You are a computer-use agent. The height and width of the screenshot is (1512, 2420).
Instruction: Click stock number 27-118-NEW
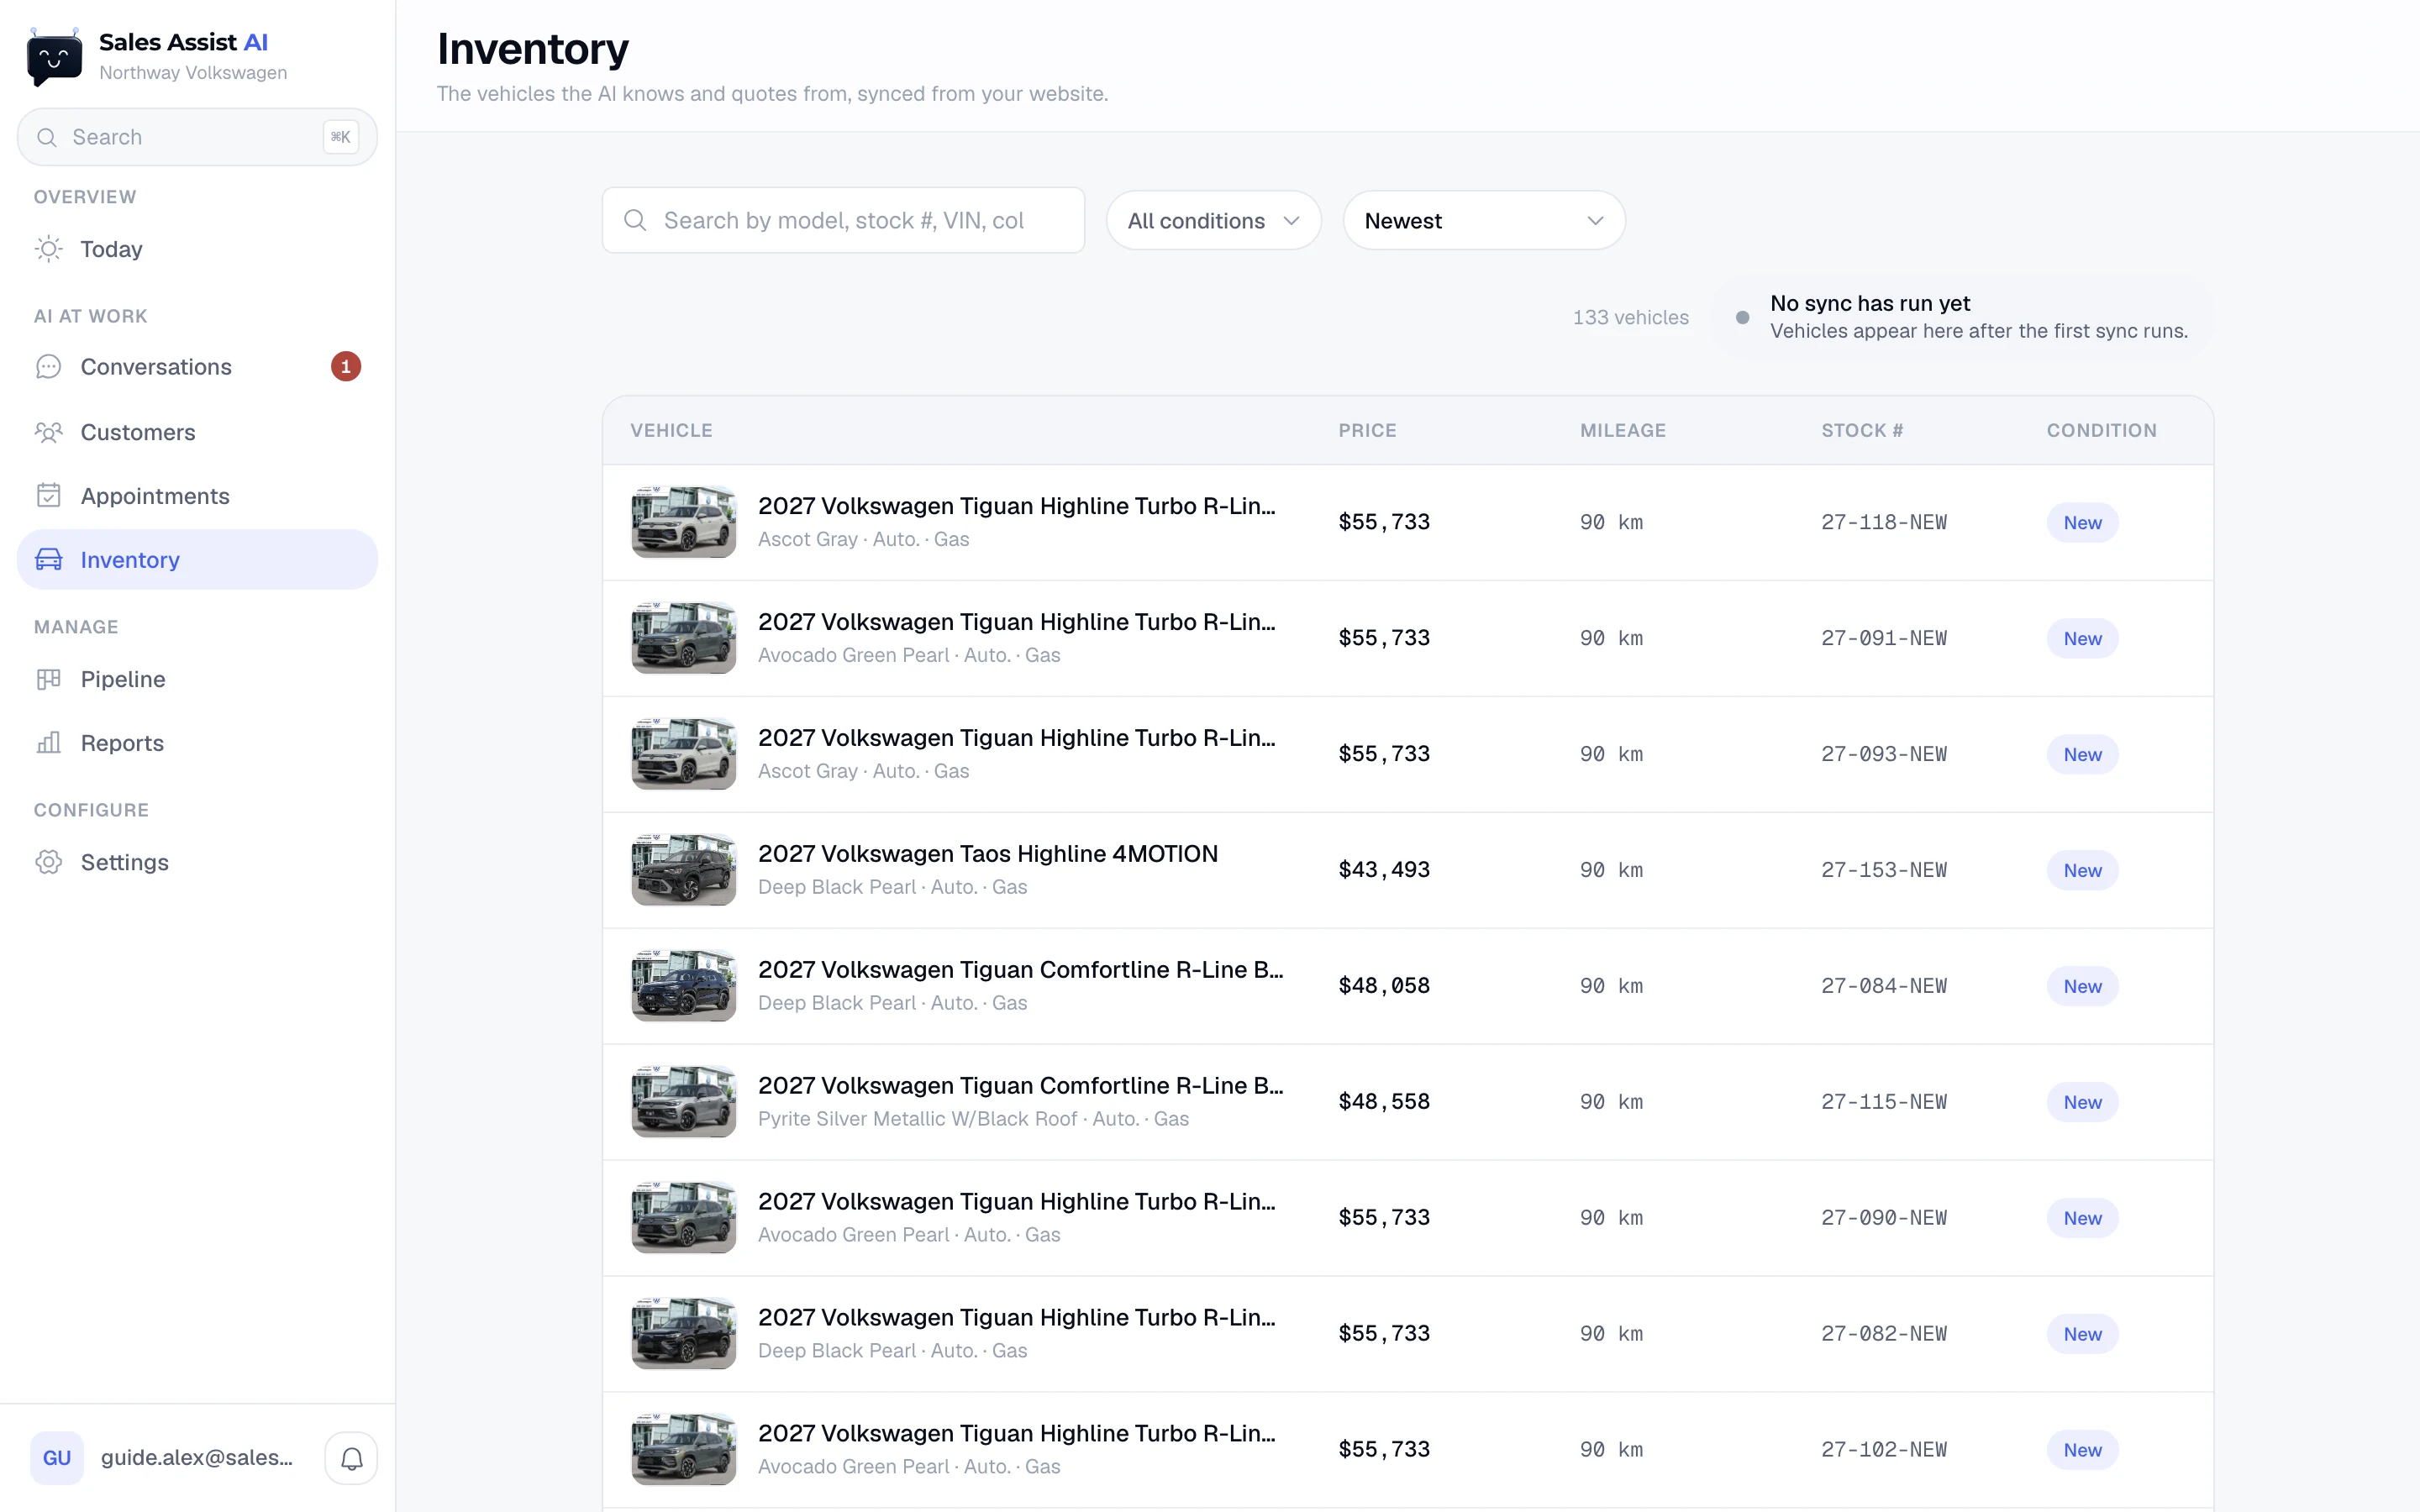tap(1884, 522)
